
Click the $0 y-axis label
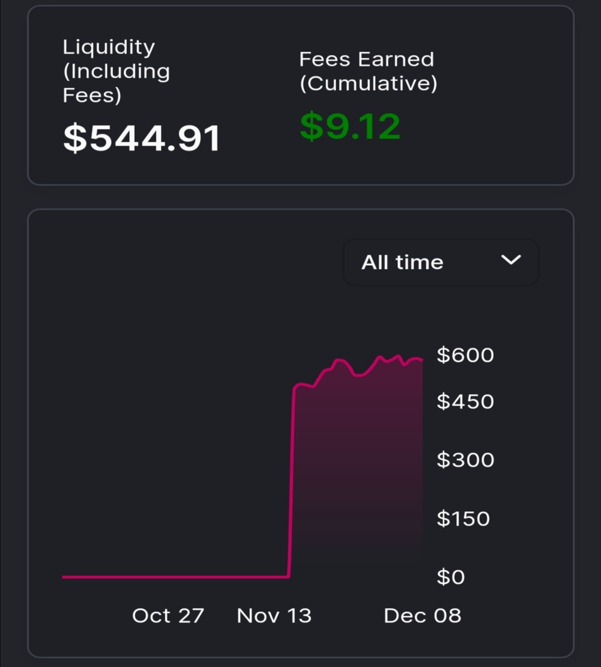click(x=450, y=577)
